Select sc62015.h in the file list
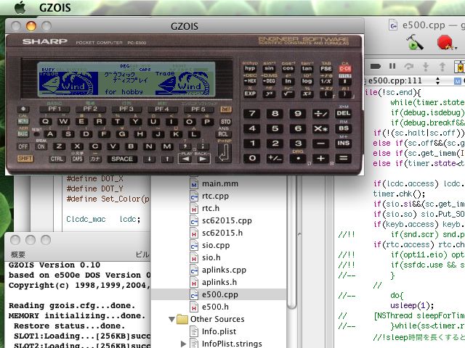This screenshot has height=348, width=465. click(x=222, y=233)
